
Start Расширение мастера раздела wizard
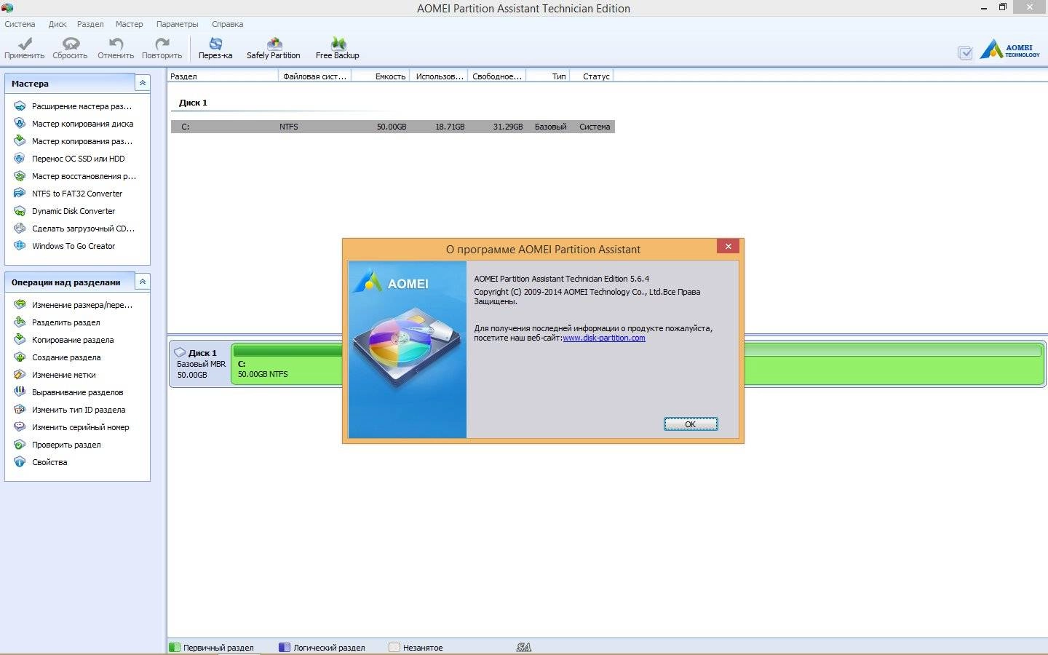[x=82, y=106]
